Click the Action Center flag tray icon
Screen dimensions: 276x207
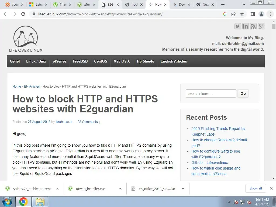pyautogui.click(x=236, y=202)
